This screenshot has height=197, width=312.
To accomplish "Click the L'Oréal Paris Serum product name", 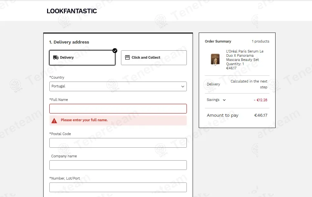I will click(245, 55).
